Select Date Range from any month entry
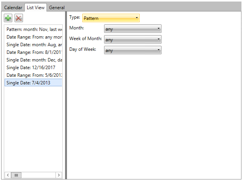Screen dimensions: 243x181 (x=34, y=37)
